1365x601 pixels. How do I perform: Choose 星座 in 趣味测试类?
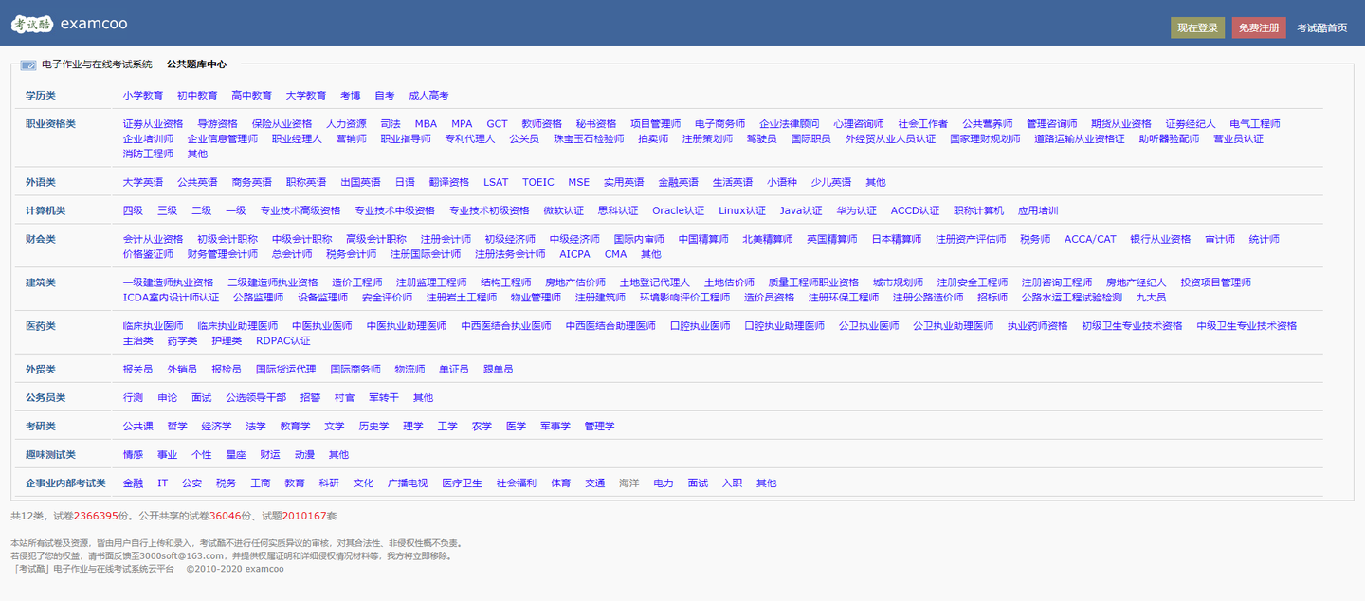click(235, 454)
